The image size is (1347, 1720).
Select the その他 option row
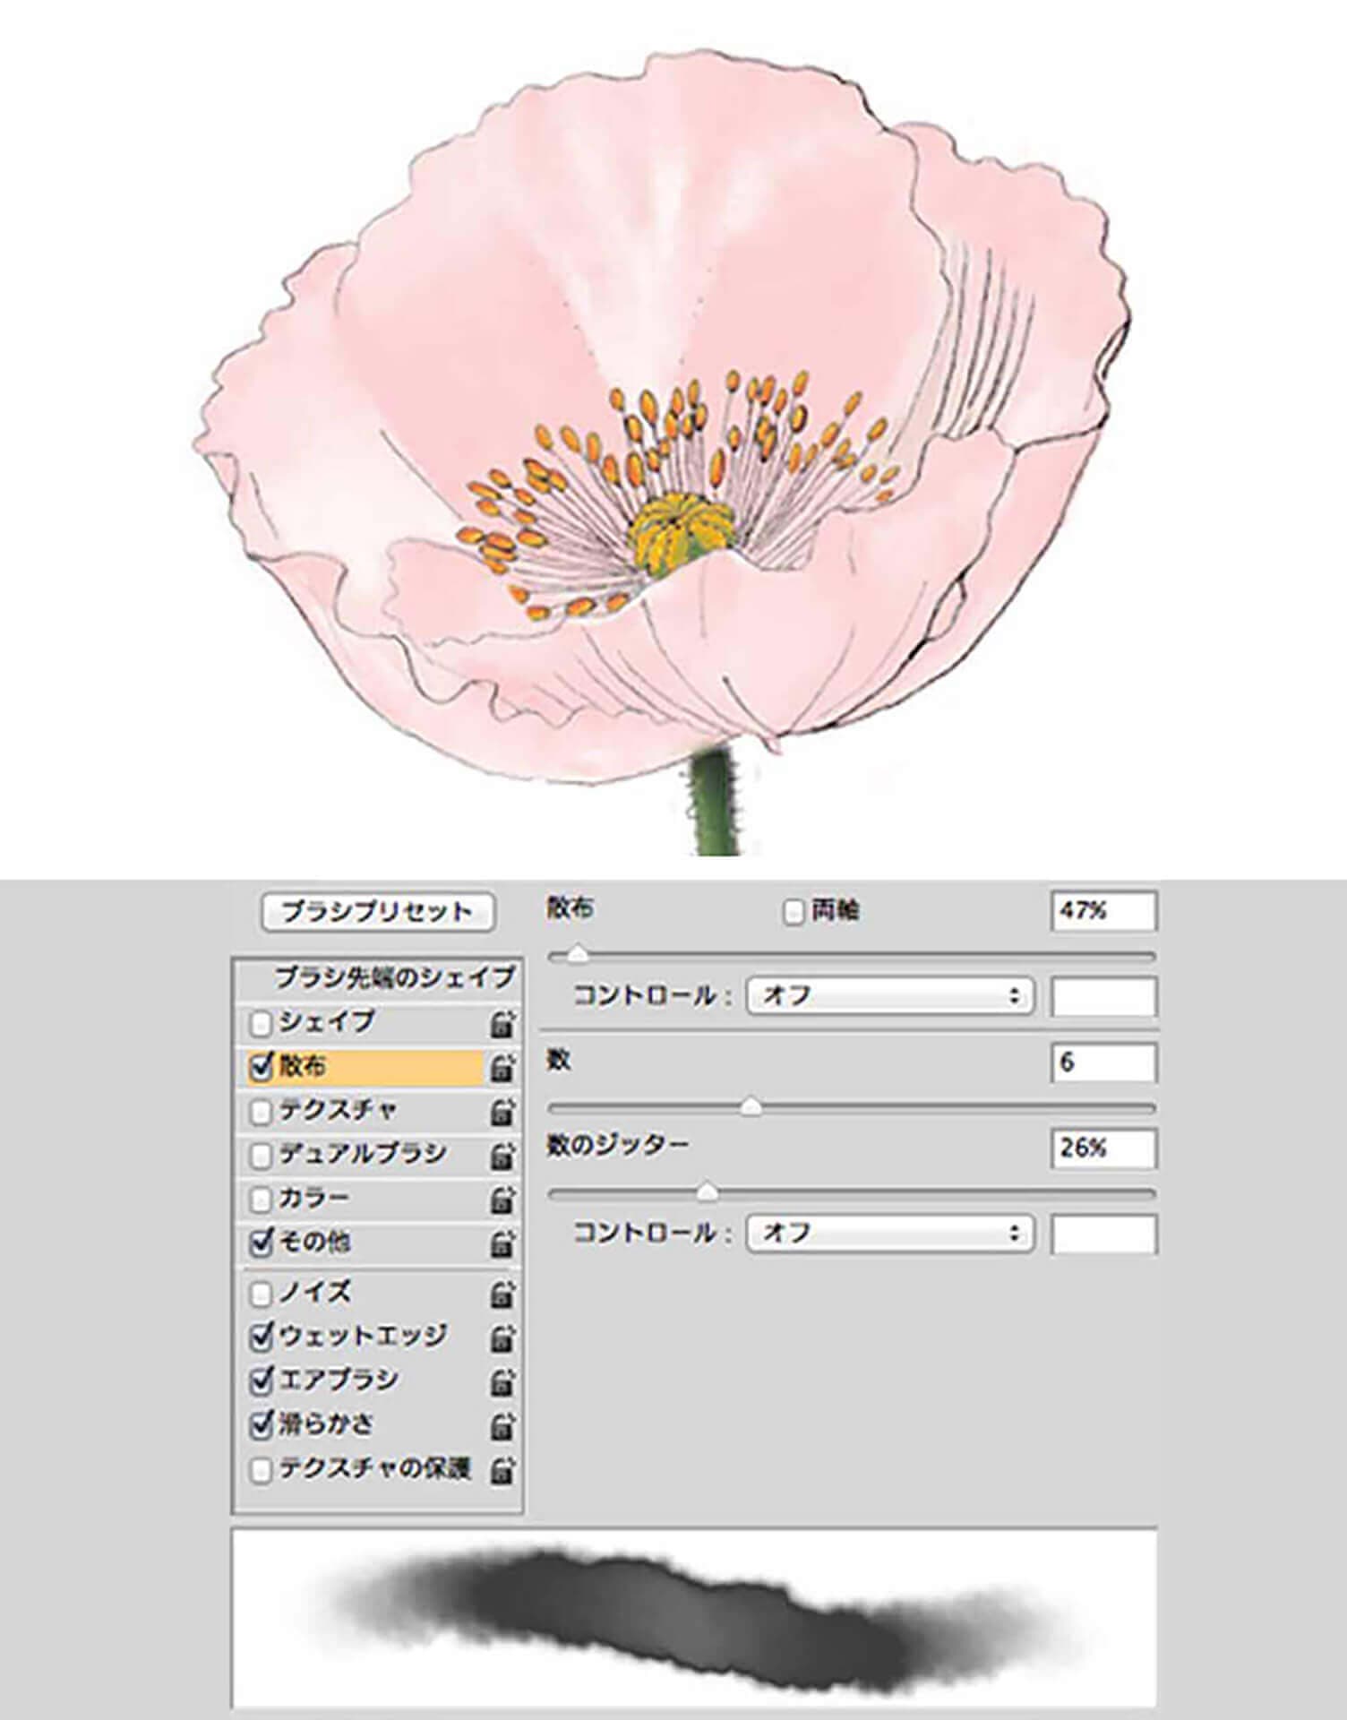pos(358,1243)
